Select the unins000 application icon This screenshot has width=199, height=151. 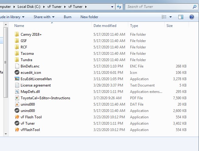tap(17, 110)
